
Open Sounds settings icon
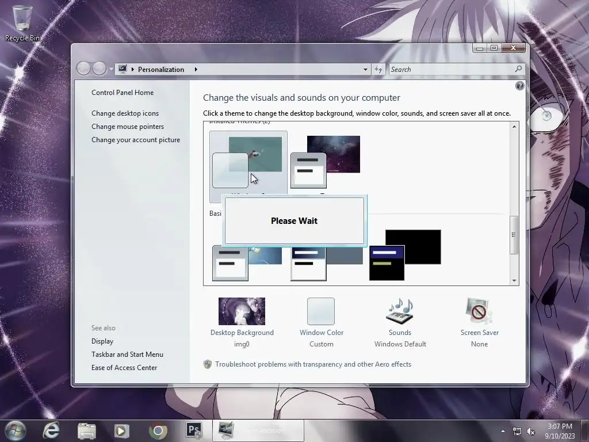click(x=400, y=311)
